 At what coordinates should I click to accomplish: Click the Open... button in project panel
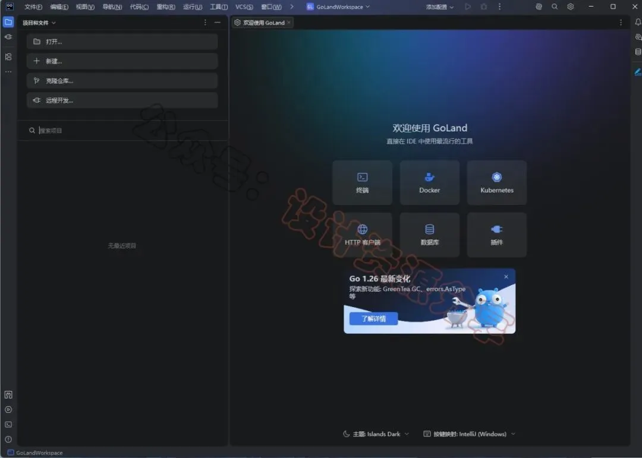pyautogui.click(x=122, y=42)
